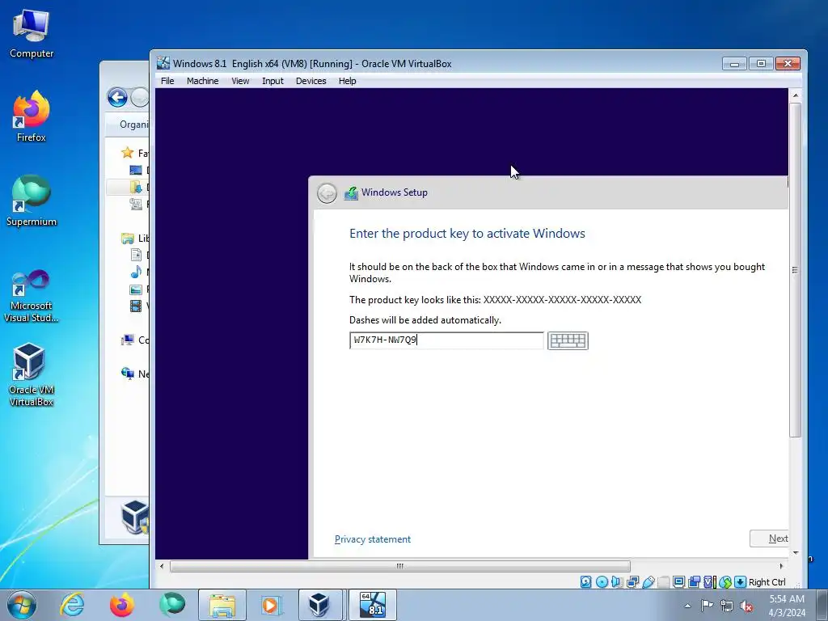
Task: Click the taskbar clock showing 5:54 AM
Action: [x=786, y=606]
